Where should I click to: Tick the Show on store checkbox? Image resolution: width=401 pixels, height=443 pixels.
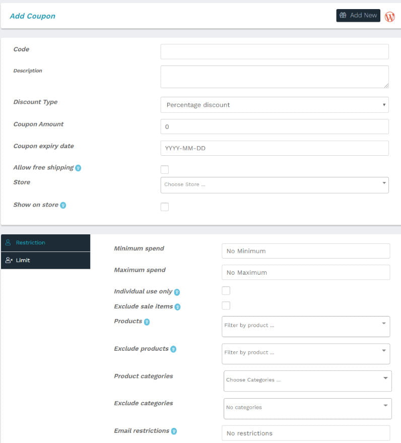pyautogui.click(x=165, y=207)
